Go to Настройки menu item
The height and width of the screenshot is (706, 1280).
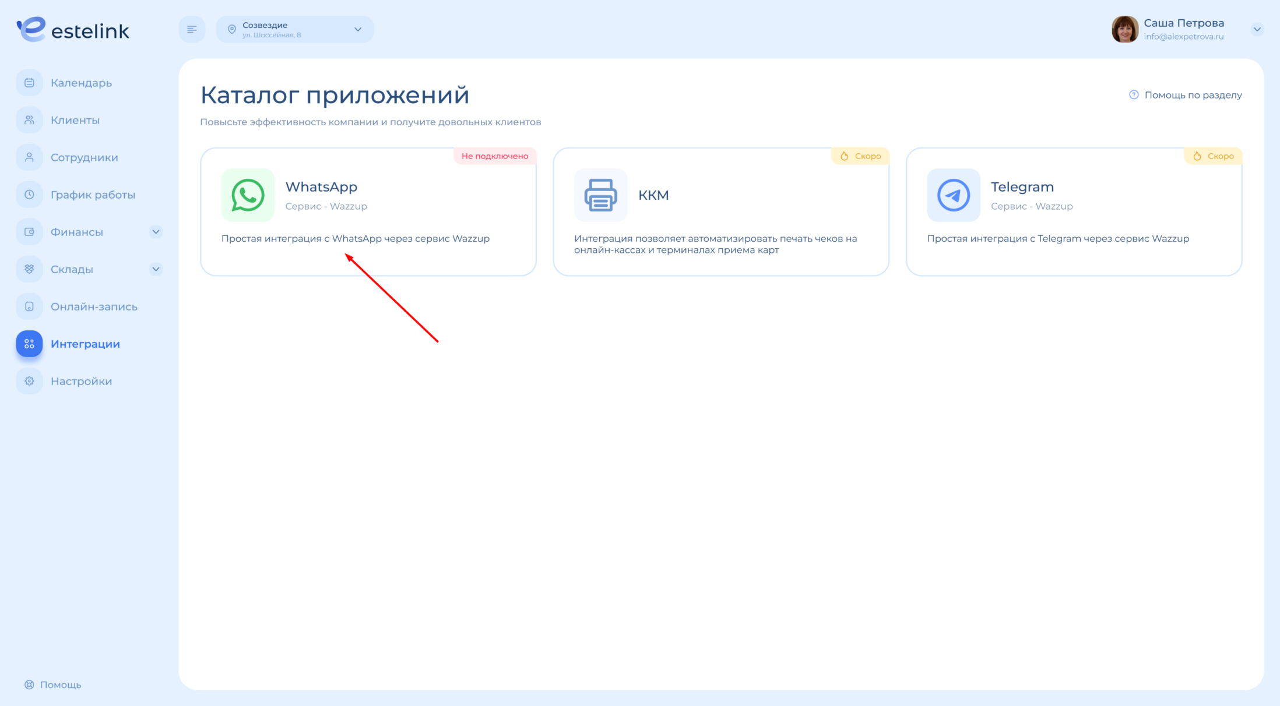[81, 381]
